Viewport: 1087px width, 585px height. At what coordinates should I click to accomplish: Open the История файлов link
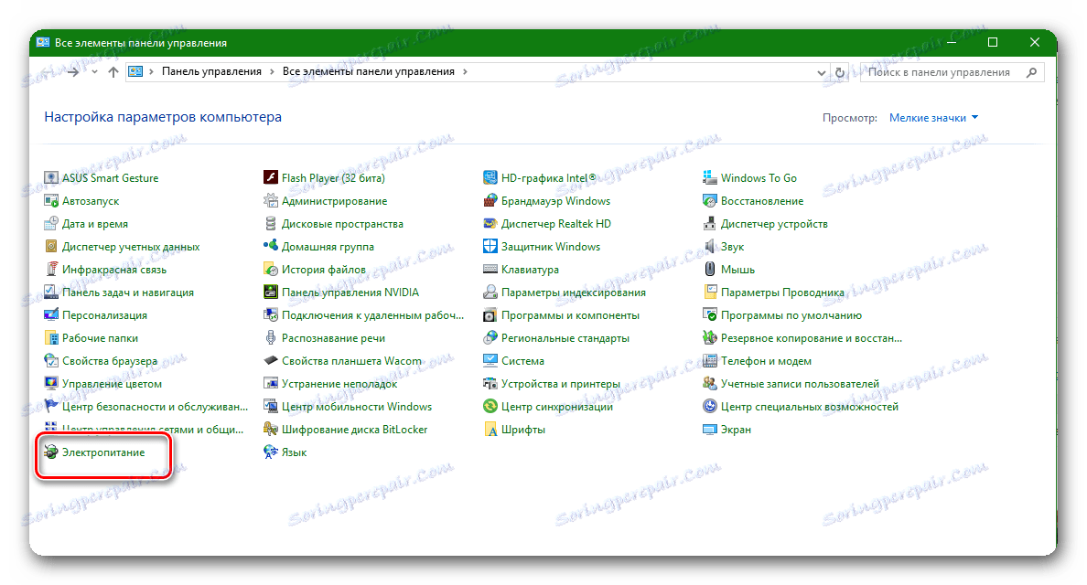[324, 270]
